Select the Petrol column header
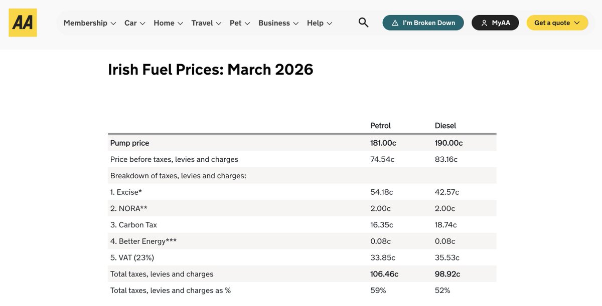Image resolution: width=602 pixels, height=306 pixels. [380, 126]
